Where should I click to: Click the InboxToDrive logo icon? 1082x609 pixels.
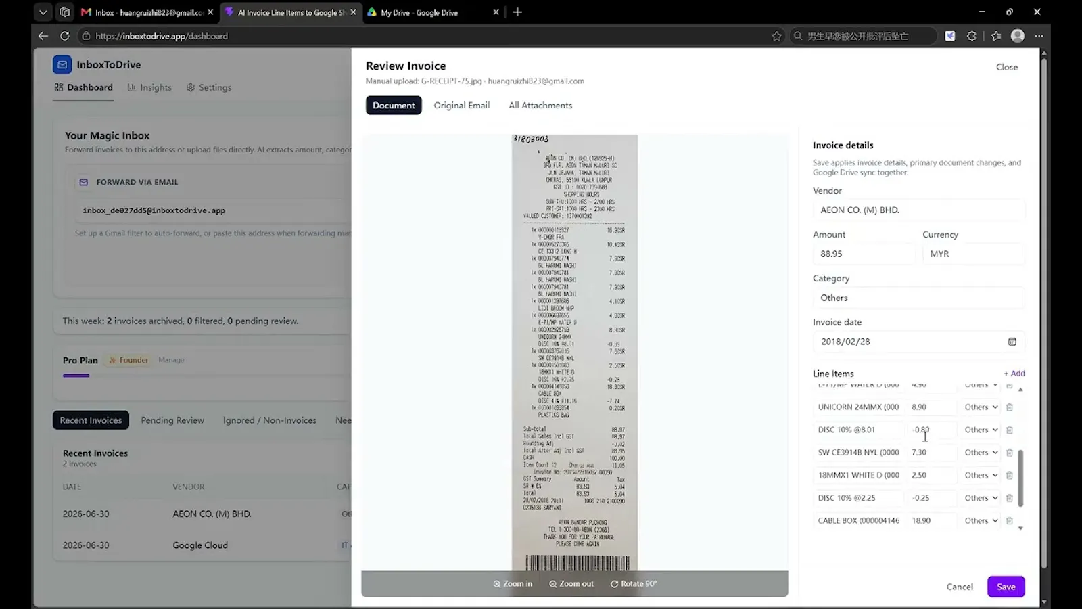pos(62,64)
